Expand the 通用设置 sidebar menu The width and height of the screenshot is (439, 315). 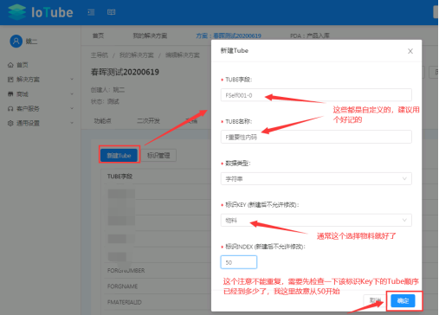point(72,123)
